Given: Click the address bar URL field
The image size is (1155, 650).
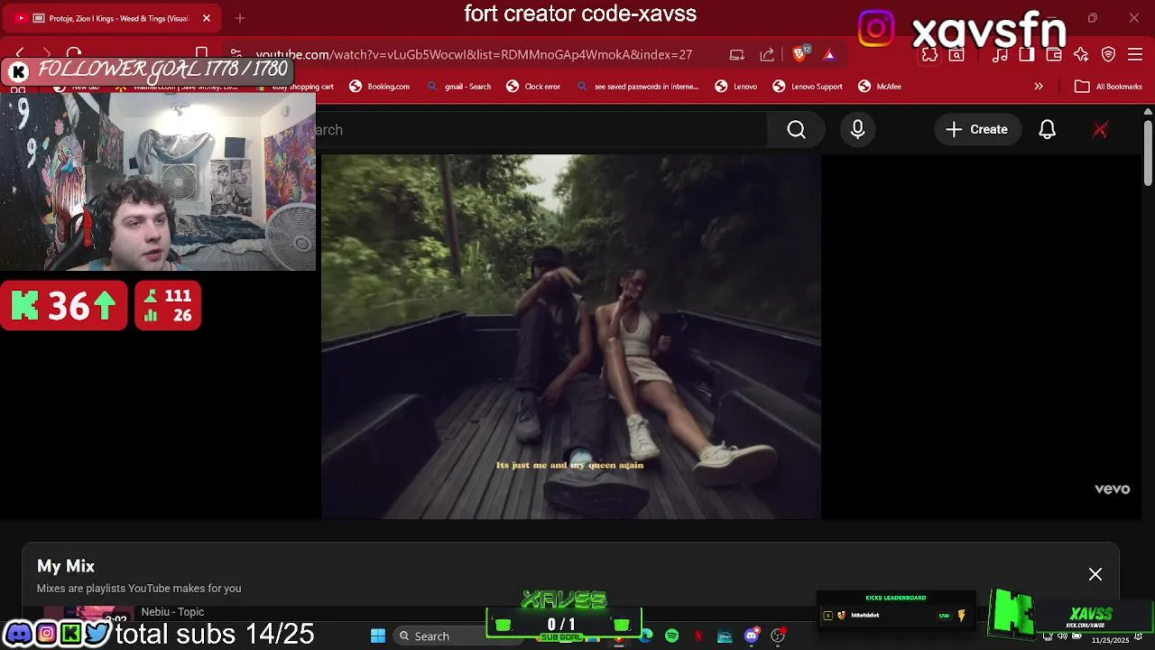Looking at the screenshot, I should [x=474, y=55].
